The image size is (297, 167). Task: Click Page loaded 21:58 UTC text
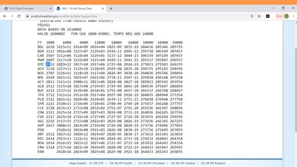[x=86, y=163]
